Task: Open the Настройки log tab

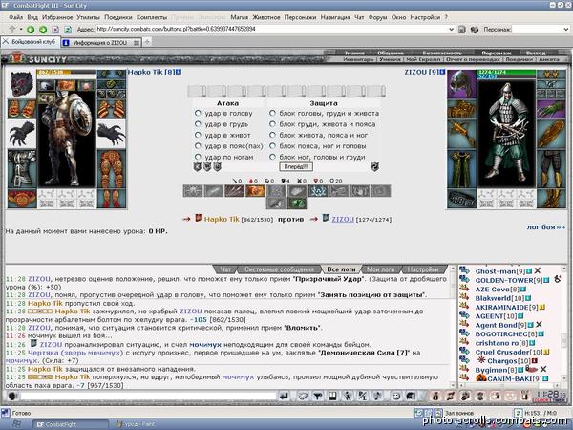Action: point(423,269)
